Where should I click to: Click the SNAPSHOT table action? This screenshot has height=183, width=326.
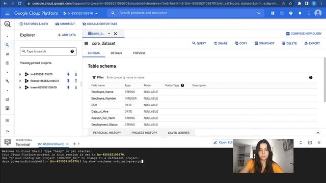click(264, 43)
